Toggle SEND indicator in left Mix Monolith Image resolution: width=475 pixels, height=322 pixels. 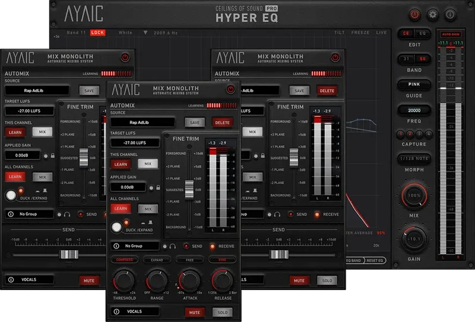(x=81, y=214)
